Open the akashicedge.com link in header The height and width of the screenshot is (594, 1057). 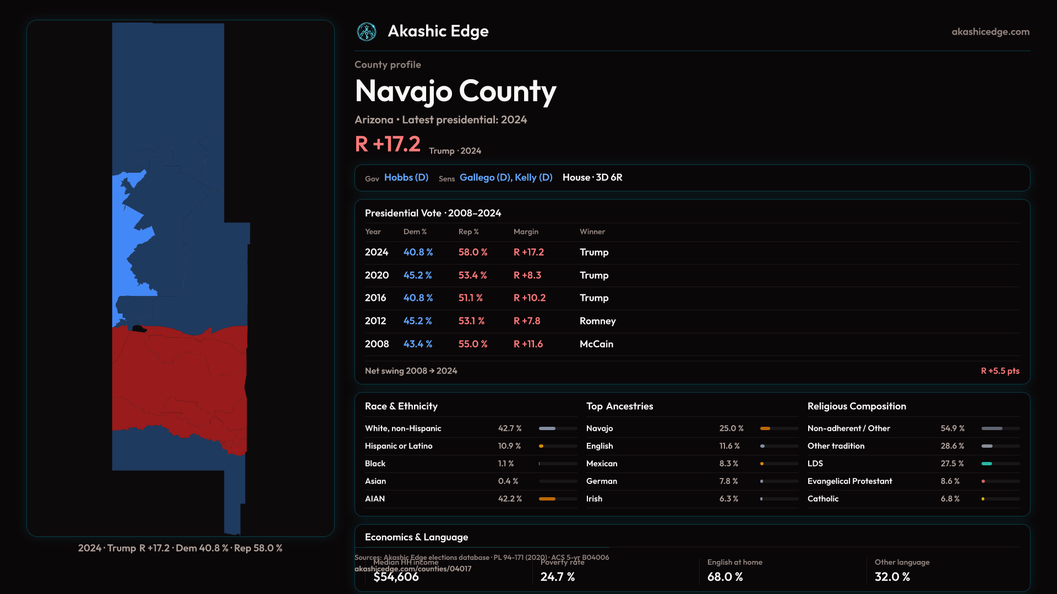tap(990, 32)
